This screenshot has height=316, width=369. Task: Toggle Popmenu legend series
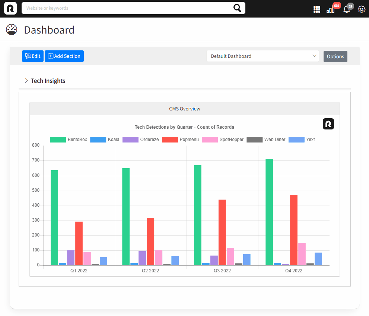[181, 140]
